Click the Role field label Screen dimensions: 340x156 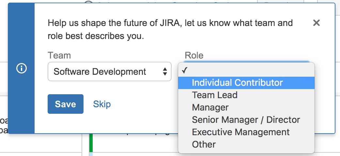194,55
